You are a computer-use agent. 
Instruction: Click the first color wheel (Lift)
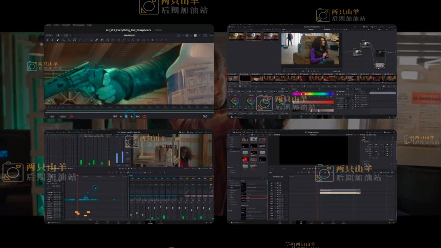pyautogui.click(x=235, y=100)
